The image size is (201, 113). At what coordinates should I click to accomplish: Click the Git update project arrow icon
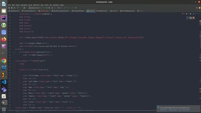(62, 8)
